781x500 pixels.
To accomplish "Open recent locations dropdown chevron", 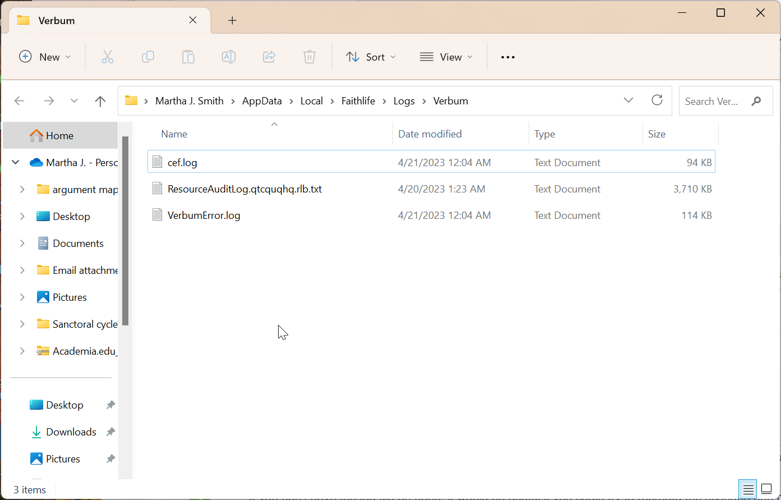I will [x=75, y=101].
